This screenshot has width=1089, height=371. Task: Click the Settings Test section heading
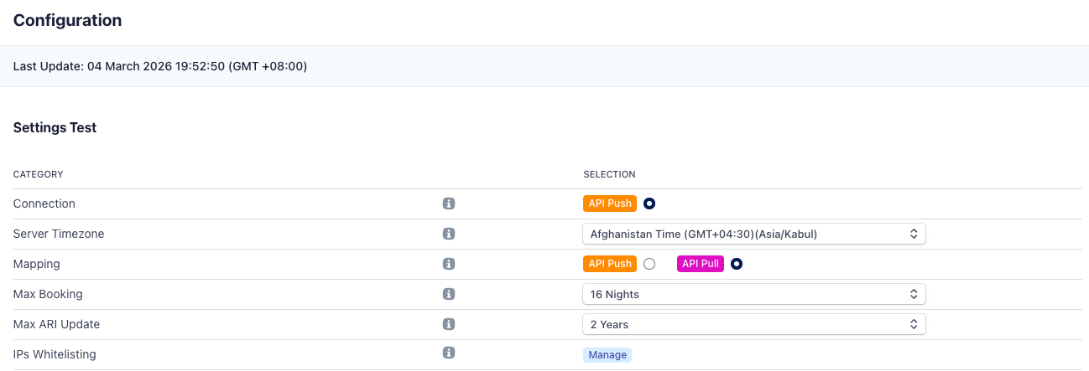click(55, 128)
